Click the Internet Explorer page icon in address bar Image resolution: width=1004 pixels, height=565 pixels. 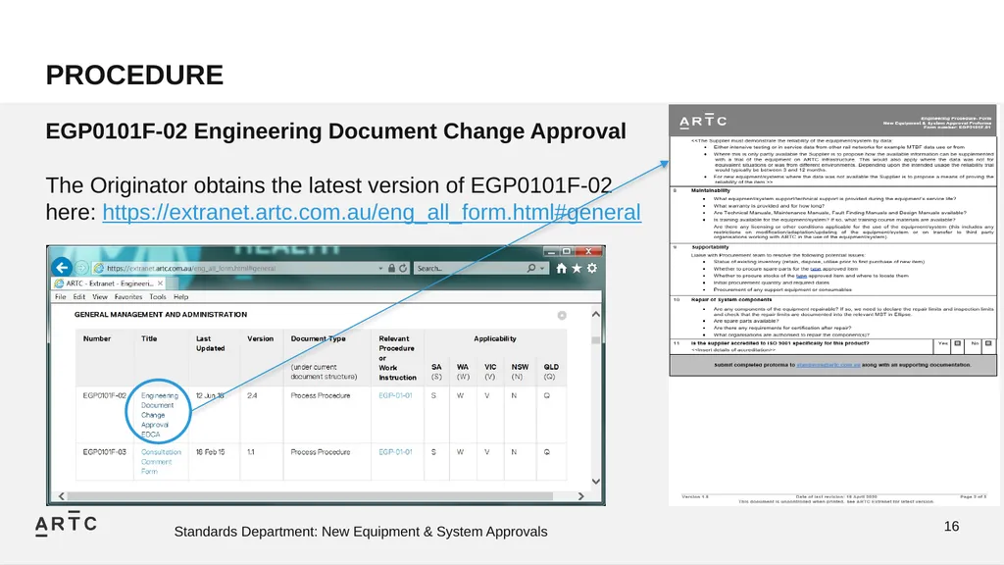[x=99, y=269]
